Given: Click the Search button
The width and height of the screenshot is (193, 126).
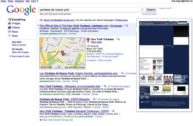Looking at the screenshot, I should 151,10.
